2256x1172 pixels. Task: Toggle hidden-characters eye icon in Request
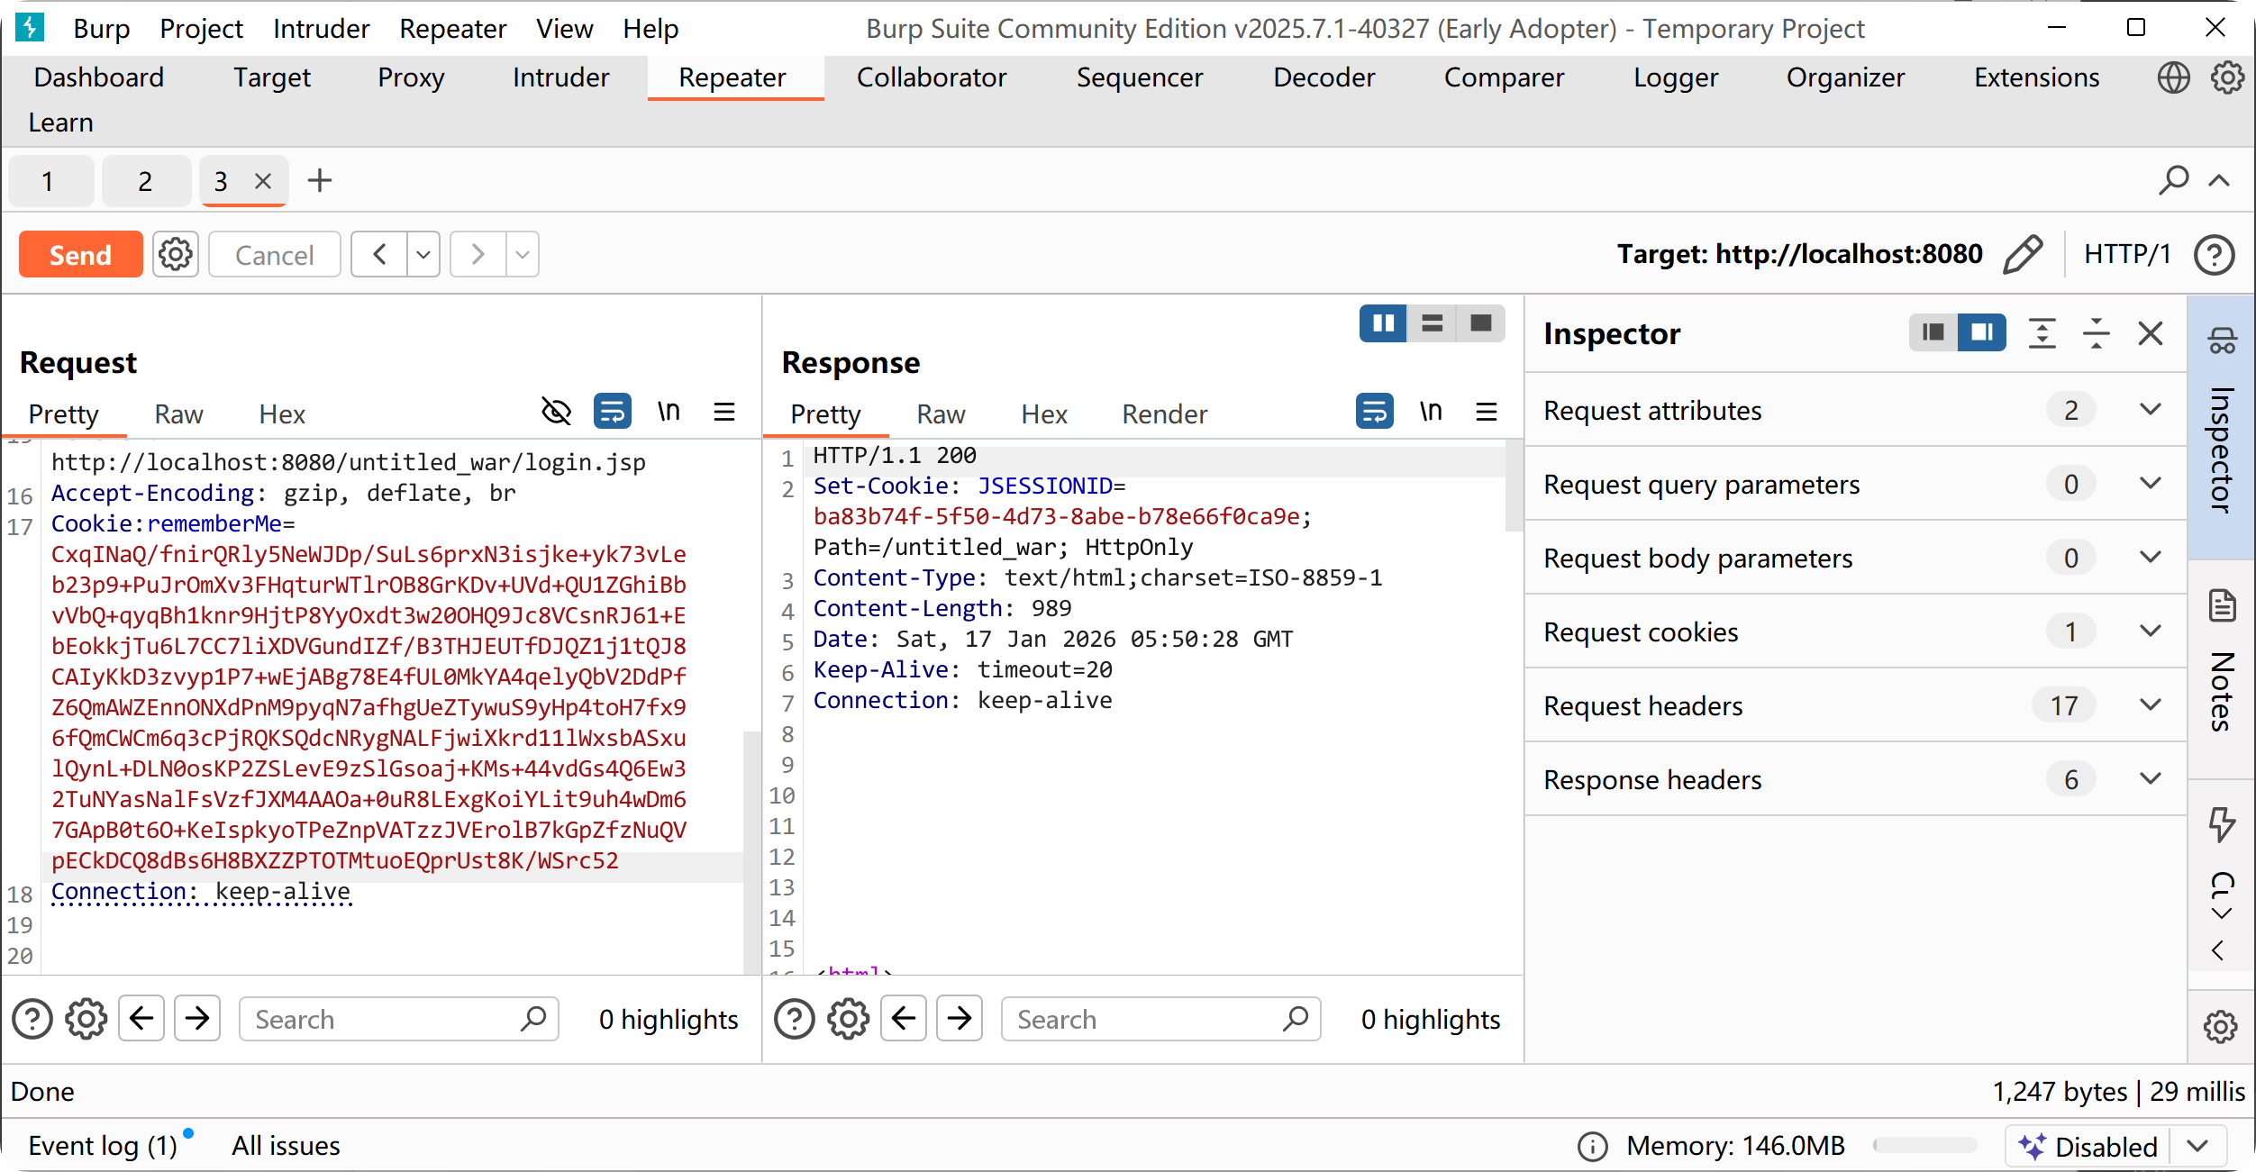(x=557, y=412)
